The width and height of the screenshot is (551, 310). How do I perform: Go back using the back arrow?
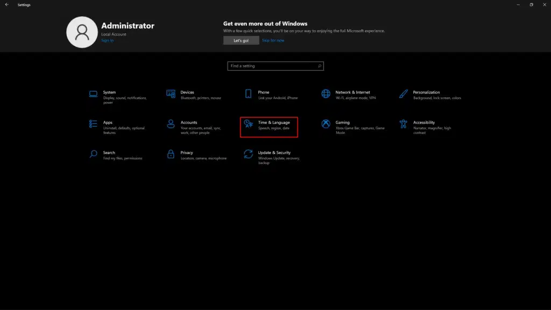[x=6, y=4]
